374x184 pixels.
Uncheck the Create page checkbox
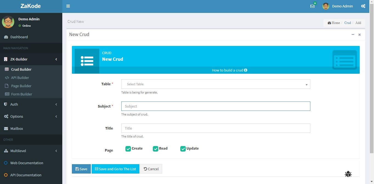(x=128, y=149)
